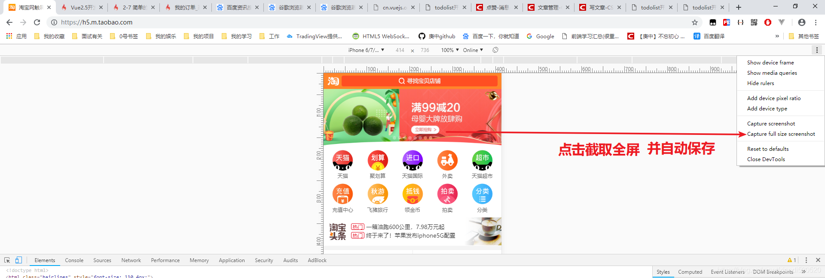Expand more Styles pane tabs chevron

tap(804, 272)
